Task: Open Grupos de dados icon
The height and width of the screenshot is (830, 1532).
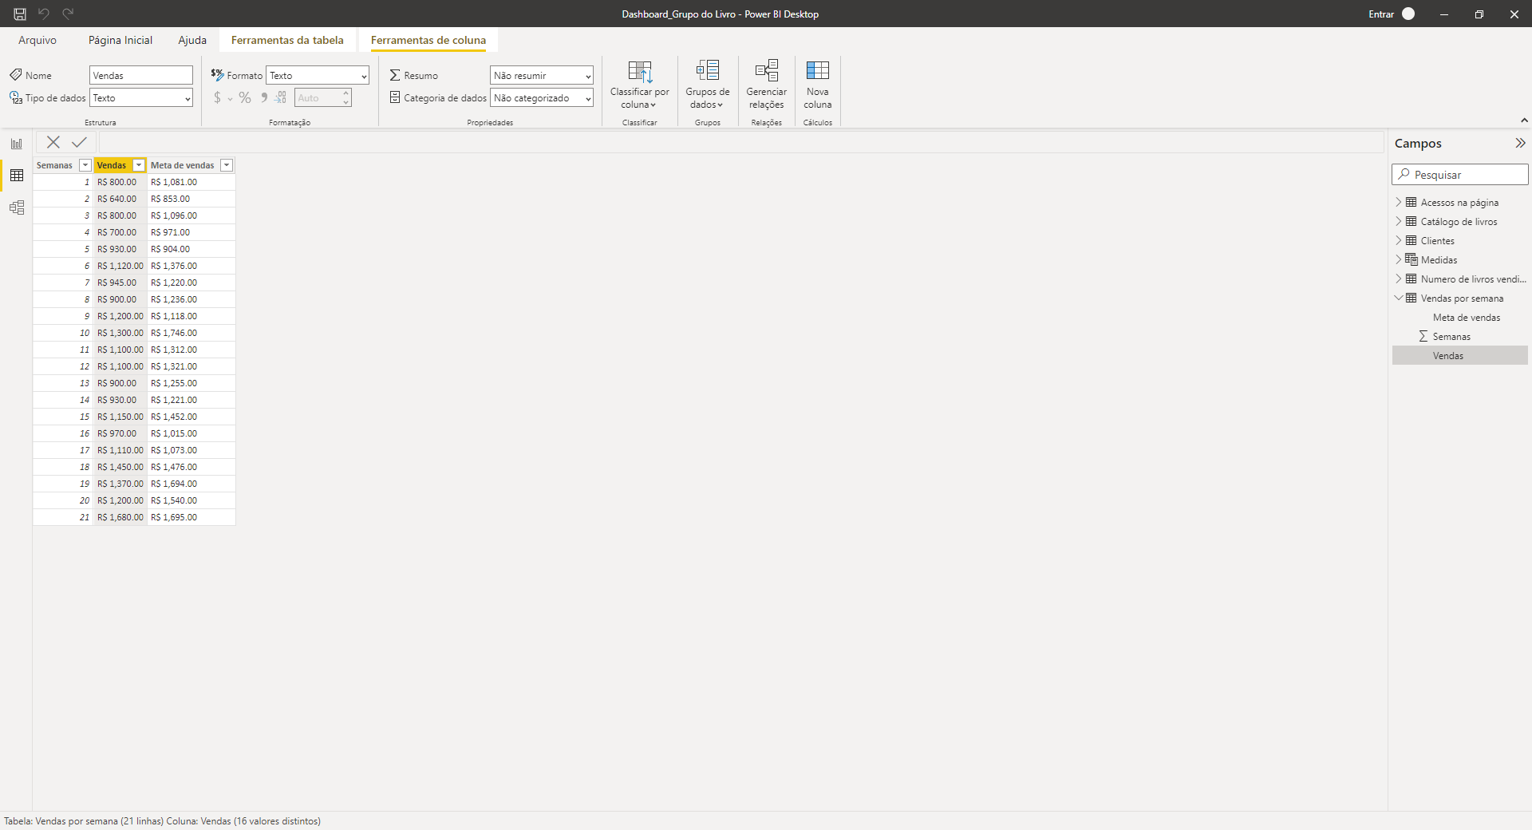Action: pos(708,70)
